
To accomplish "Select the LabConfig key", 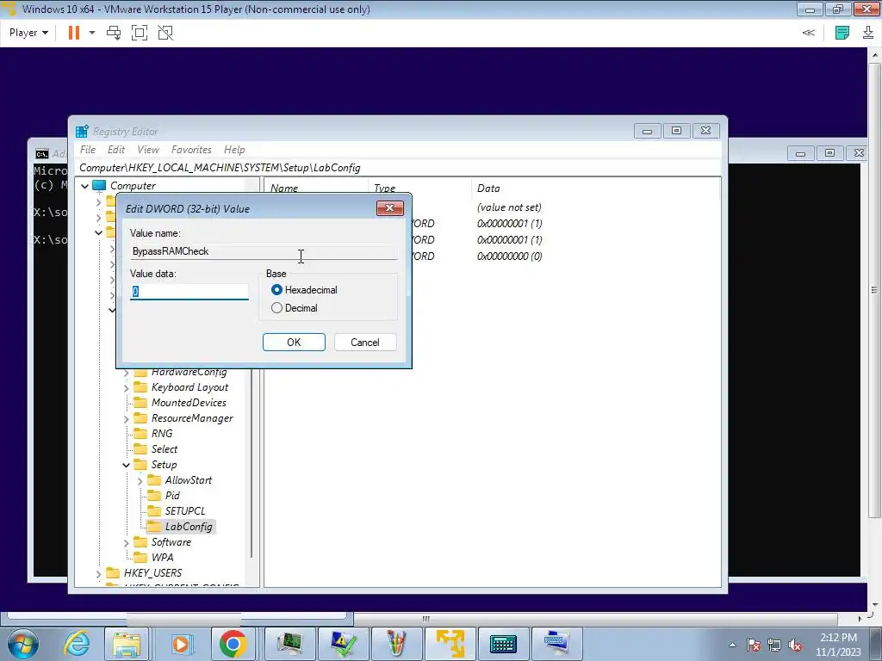I will tap(189, 527).
